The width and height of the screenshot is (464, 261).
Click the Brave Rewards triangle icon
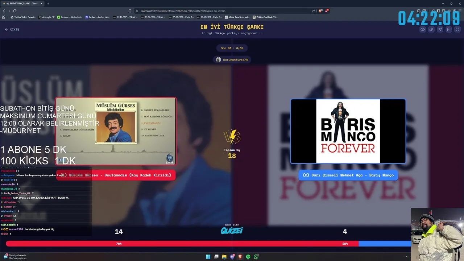point(327,11)
